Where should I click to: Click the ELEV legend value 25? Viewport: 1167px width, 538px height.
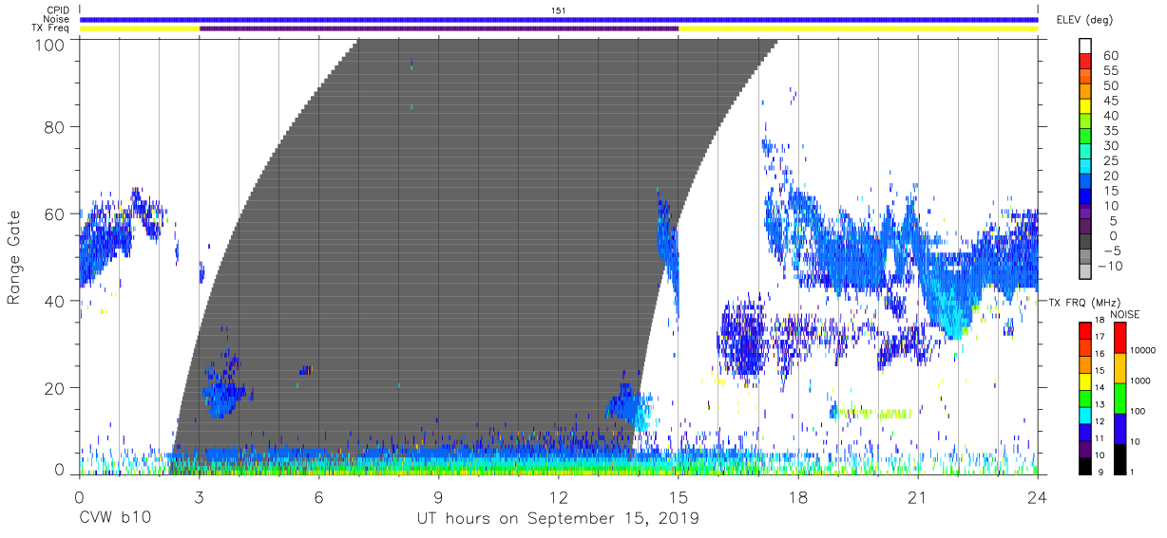tap(1111, 161)
